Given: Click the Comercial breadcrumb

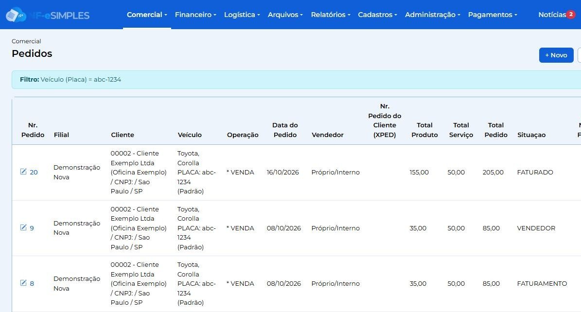Looking at the screenshot, I should [x=26, y=41].
